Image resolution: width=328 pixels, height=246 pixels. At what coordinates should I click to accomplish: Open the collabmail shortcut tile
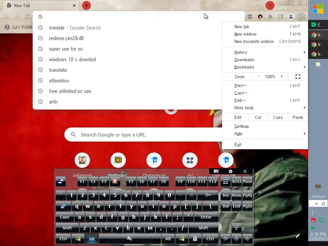pos(82,160)
